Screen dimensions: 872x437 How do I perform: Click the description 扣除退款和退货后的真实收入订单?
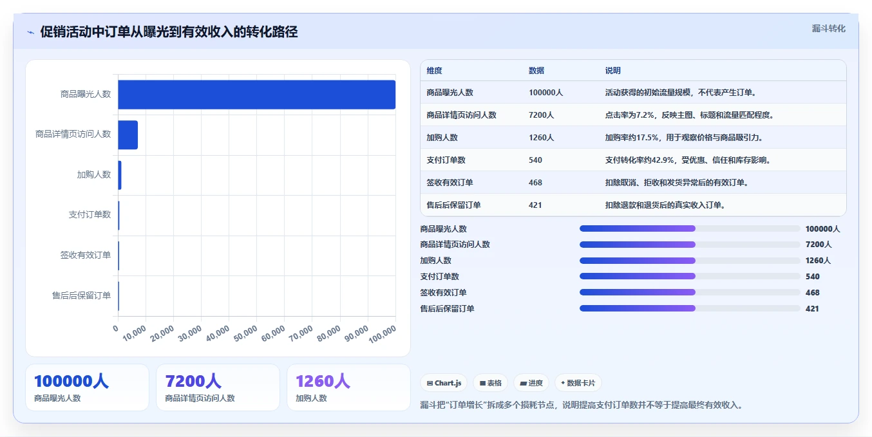(665, 205)
